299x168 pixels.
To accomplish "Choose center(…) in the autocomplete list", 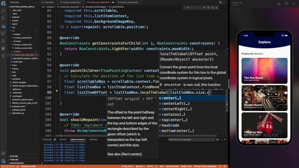I will (192, 98).
